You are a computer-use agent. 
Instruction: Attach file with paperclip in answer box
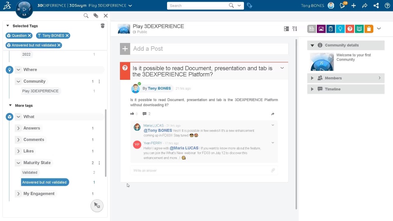(x=273, y=170)
